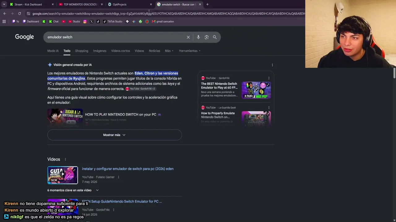Open options for La Guarida Geek video card
The height and width of the screenshot is (222, 396).
[269, 108]
